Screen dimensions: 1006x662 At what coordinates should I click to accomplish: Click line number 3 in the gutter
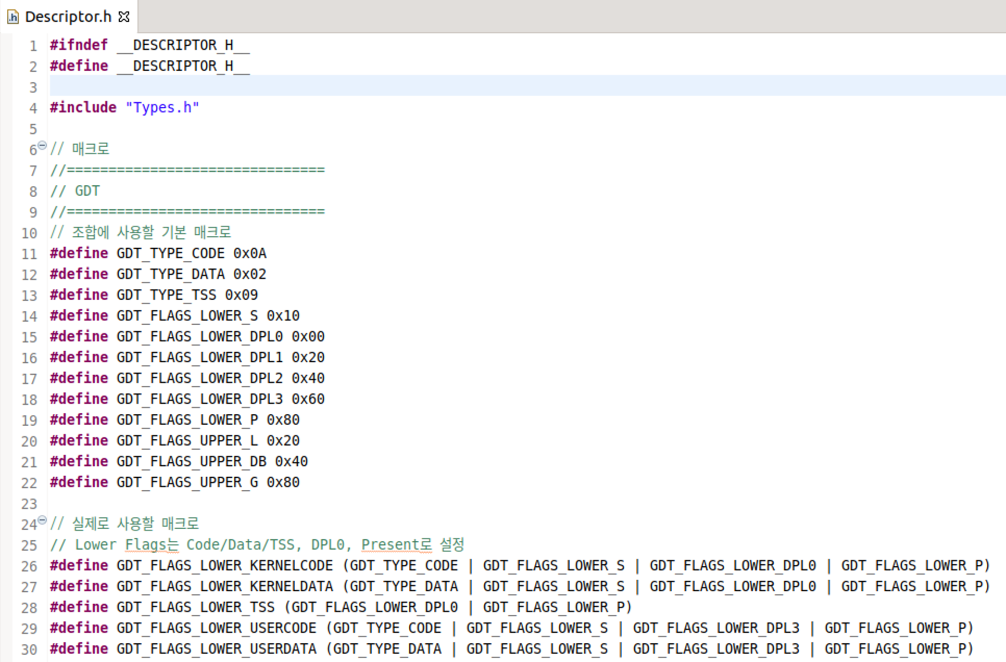(33, 87)
